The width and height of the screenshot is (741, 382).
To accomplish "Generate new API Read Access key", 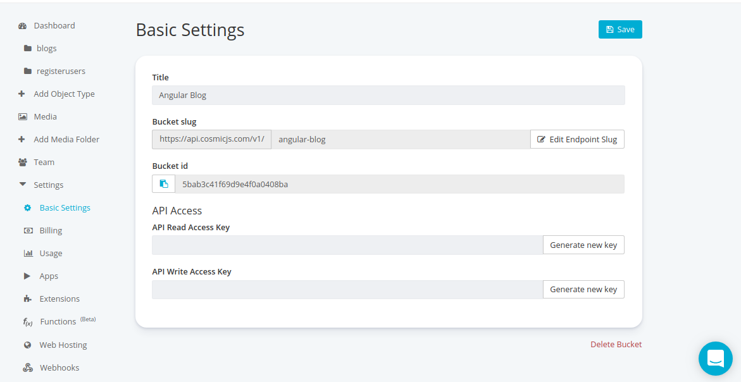I will (583, 245).
